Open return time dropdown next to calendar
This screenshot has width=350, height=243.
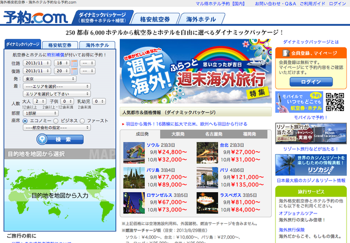[87, 71]
